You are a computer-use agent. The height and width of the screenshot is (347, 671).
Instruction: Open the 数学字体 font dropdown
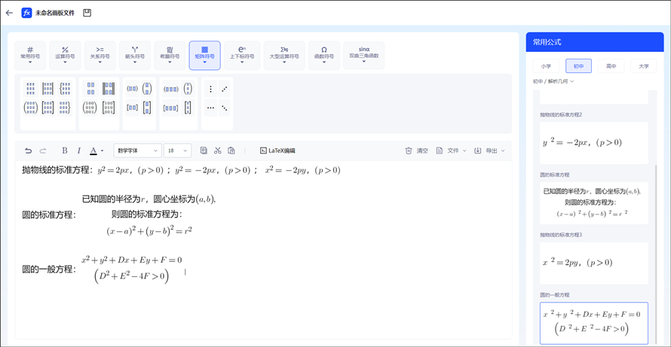[x=138, y=151]
